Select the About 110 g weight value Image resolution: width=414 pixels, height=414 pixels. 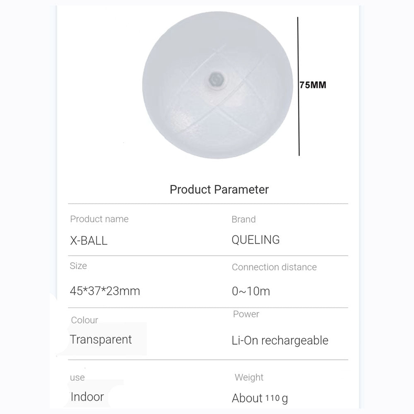[260, 398]
